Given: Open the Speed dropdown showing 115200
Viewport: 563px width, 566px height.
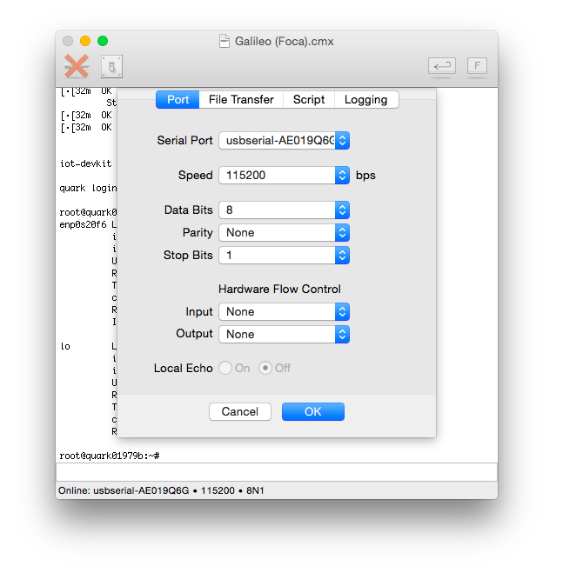Looking at the screenshot, I should click(284, 176).
